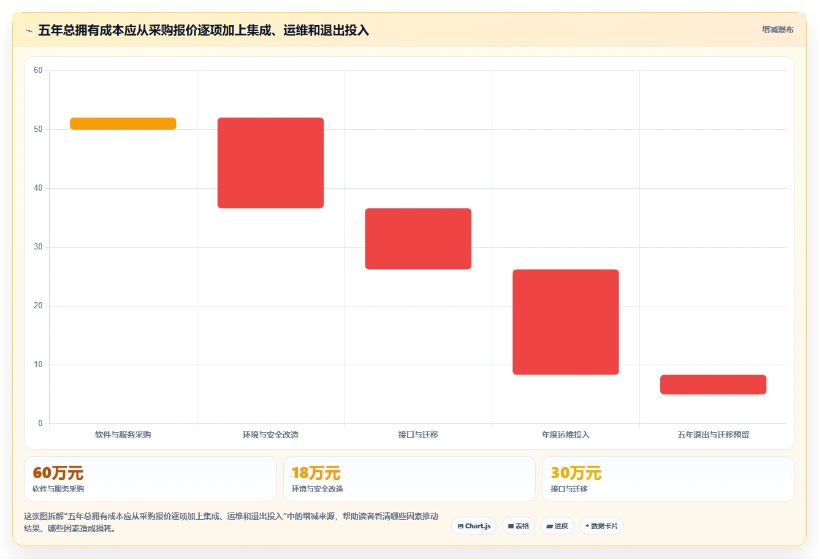Click the icon in the 表格 tag
The image size is (819, 559).
point(511,526)
